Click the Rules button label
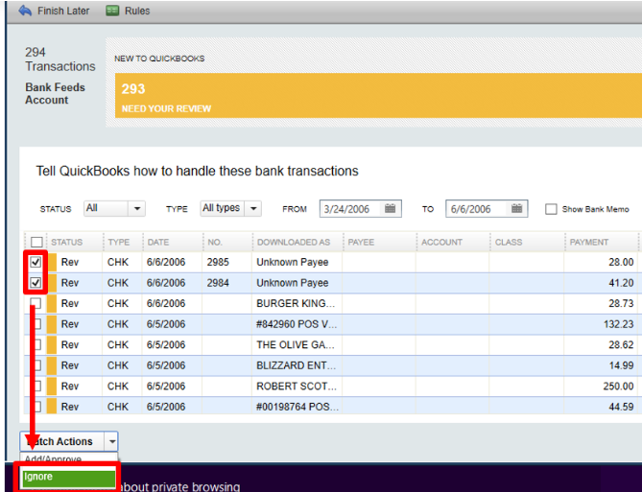642x492 pixels. [x=137, y=11]
